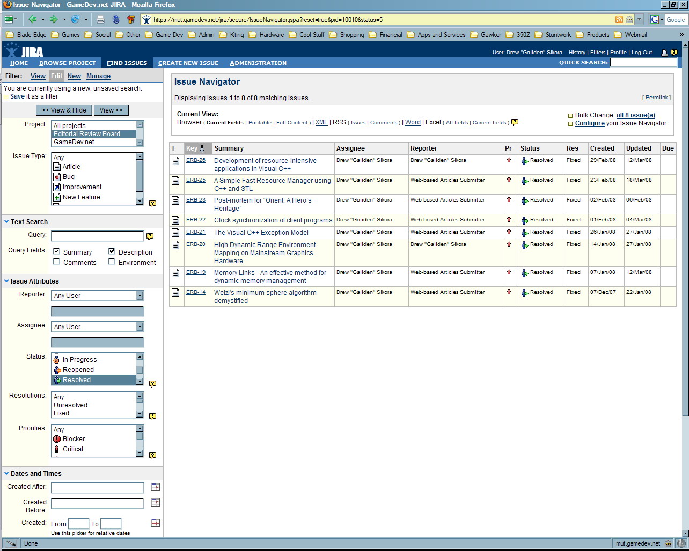Screen dimensions: 689x551
Task: Open the BROWSE PROJECT menu item
Action: click(x=68, y=63)
